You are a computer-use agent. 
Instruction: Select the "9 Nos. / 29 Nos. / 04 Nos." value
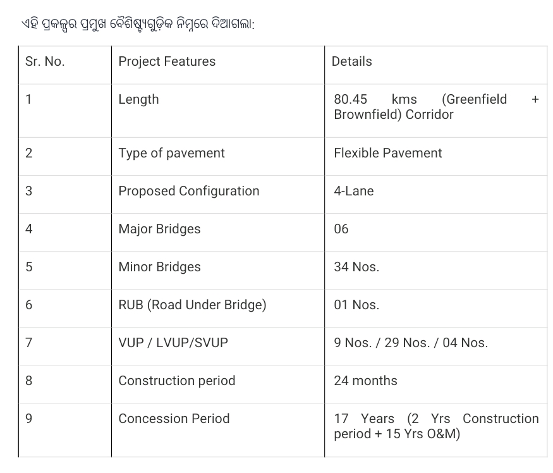pyautogui.click(x=411, y=343)
